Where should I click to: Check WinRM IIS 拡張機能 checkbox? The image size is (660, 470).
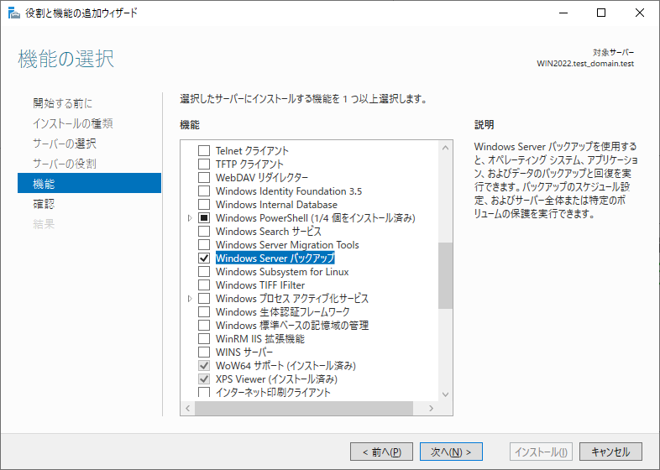[204, 339]
